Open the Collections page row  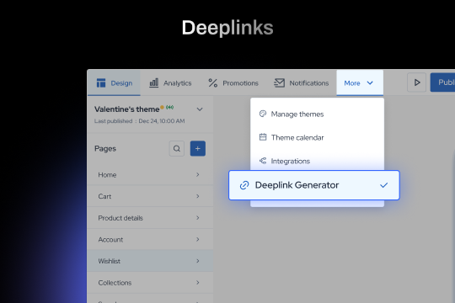point(150,283)
